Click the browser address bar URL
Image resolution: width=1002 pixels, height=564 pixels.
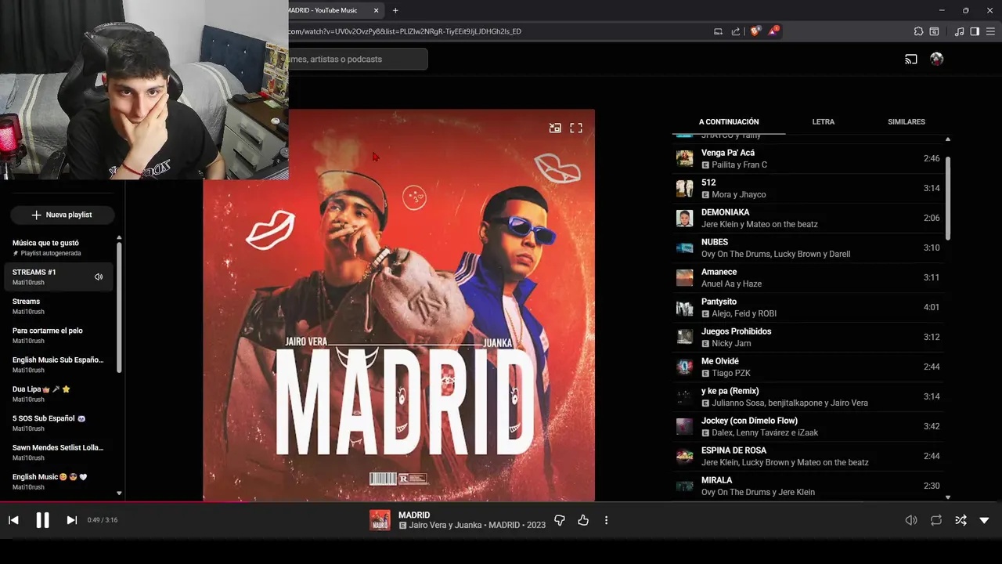coord(405,31)
